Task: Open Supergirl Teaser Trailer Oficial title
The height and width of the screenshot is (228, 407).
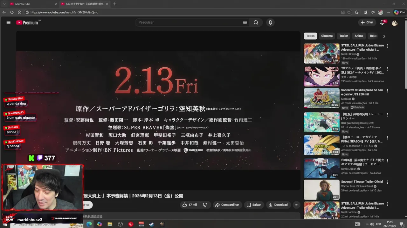Action: [362, 182]
